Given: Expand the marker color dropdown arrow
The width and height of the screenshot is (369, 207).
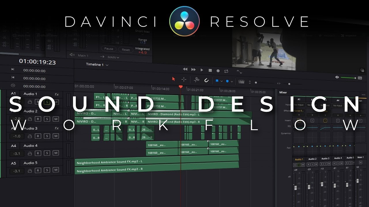Looking at the screenshot, I should [232, 82].
